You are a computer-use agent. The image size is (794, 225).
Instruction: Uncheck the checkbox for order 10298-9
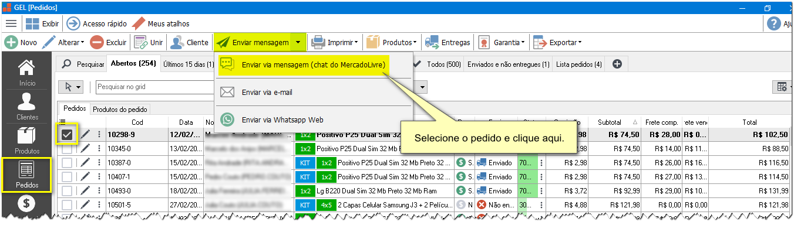click(x=68, y=135)
